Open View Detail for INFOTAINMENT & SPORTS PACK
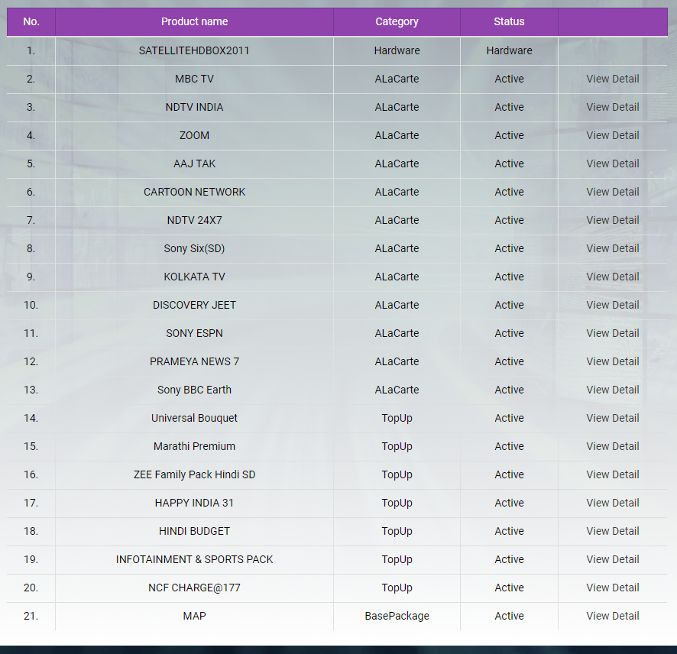 tap(612, 559)
